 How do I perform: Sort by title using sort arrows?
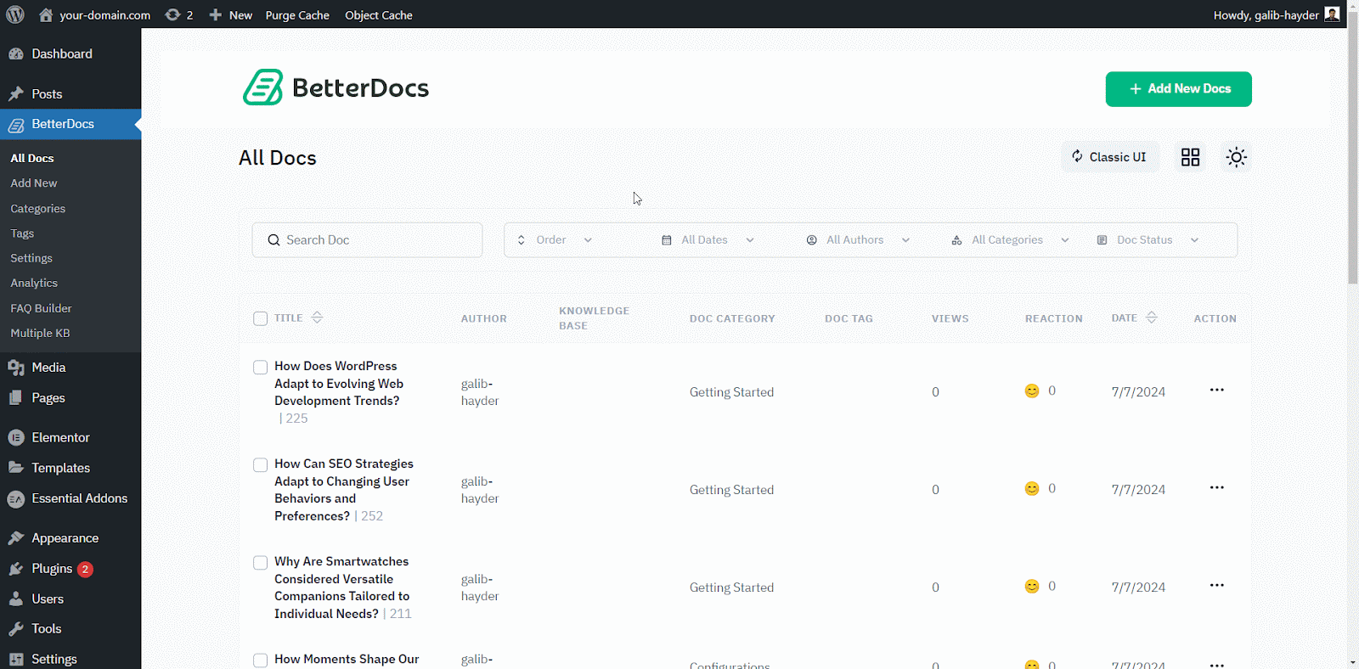(x=317, y=318)
